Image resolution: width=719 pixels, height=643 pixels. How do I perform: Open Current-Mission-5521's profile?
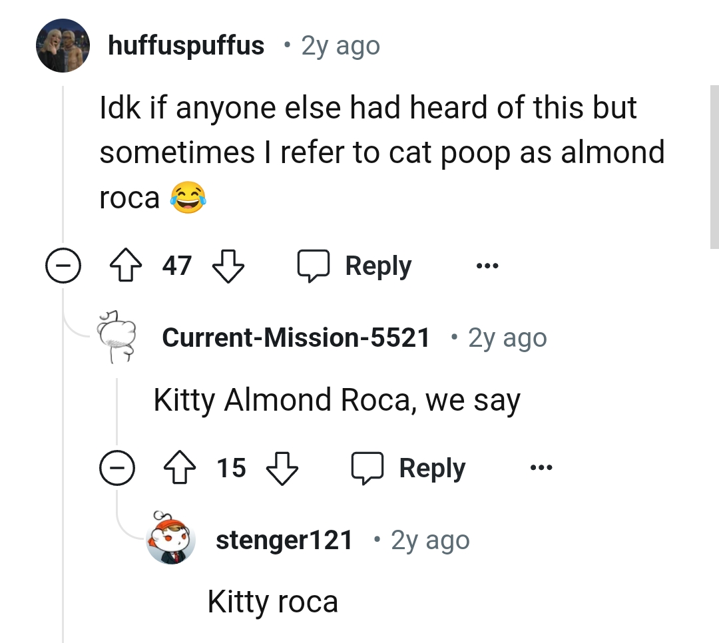click(296, 337)
